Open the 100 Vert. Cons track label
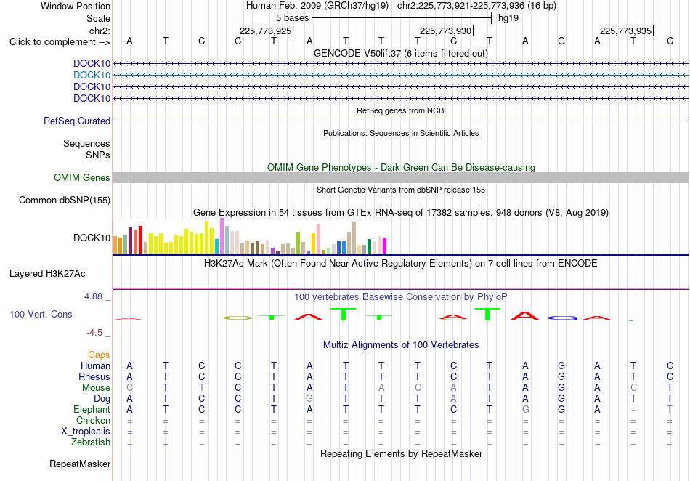This screenshot has height=481, width=690. pyautogui.click(x=41, y=314)
